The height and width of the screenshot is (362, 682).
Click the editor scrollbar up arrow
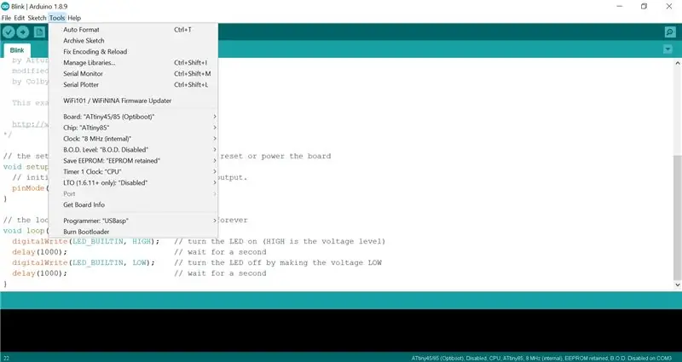[678, 62]
